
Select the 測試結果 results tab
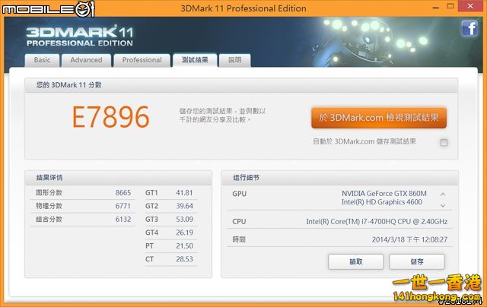coord(195,60)
